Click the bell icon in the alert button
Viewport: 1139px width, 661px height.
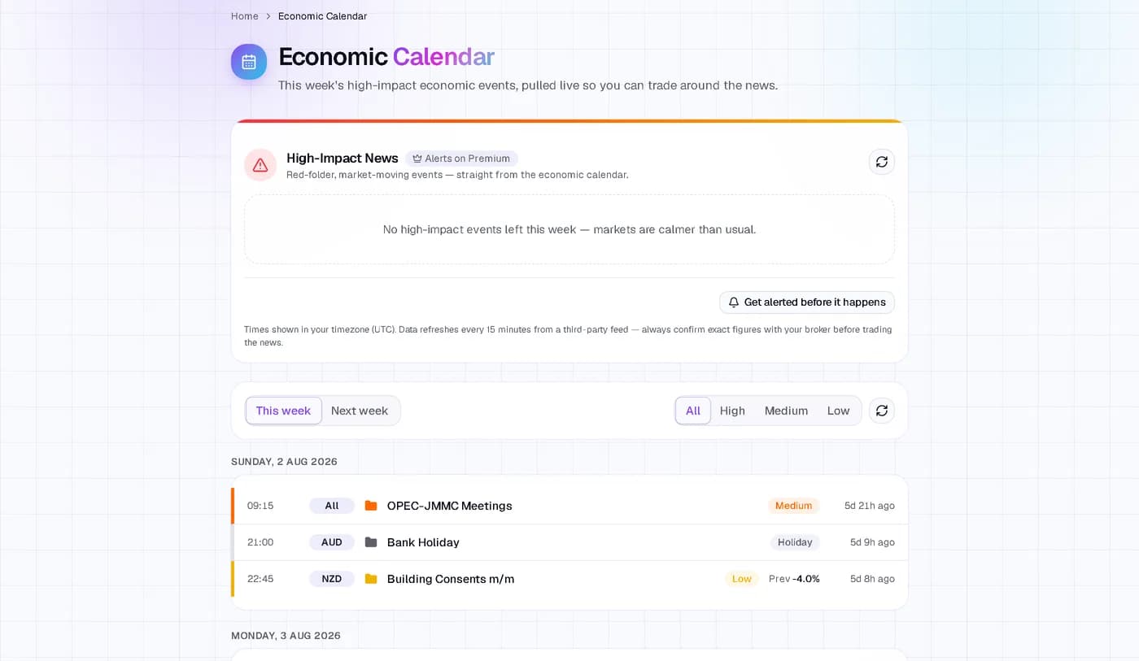click(x=734, y=302)
